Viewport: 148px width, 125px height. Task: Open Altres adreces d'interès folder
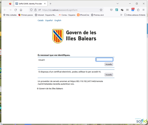pyautogui.click(x=135, y=15)
